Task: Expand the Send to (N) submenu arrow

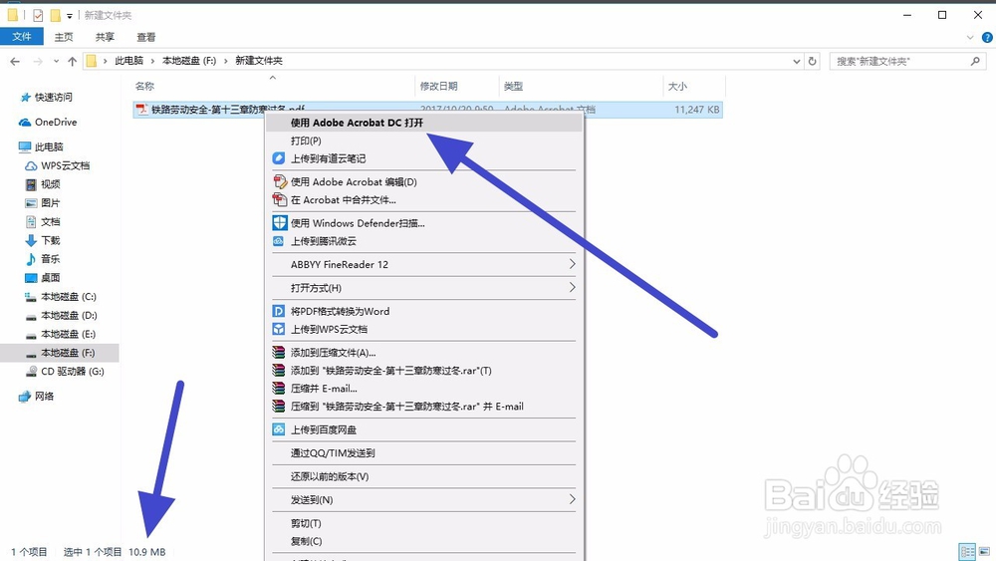Action: [x=572, y=499]
